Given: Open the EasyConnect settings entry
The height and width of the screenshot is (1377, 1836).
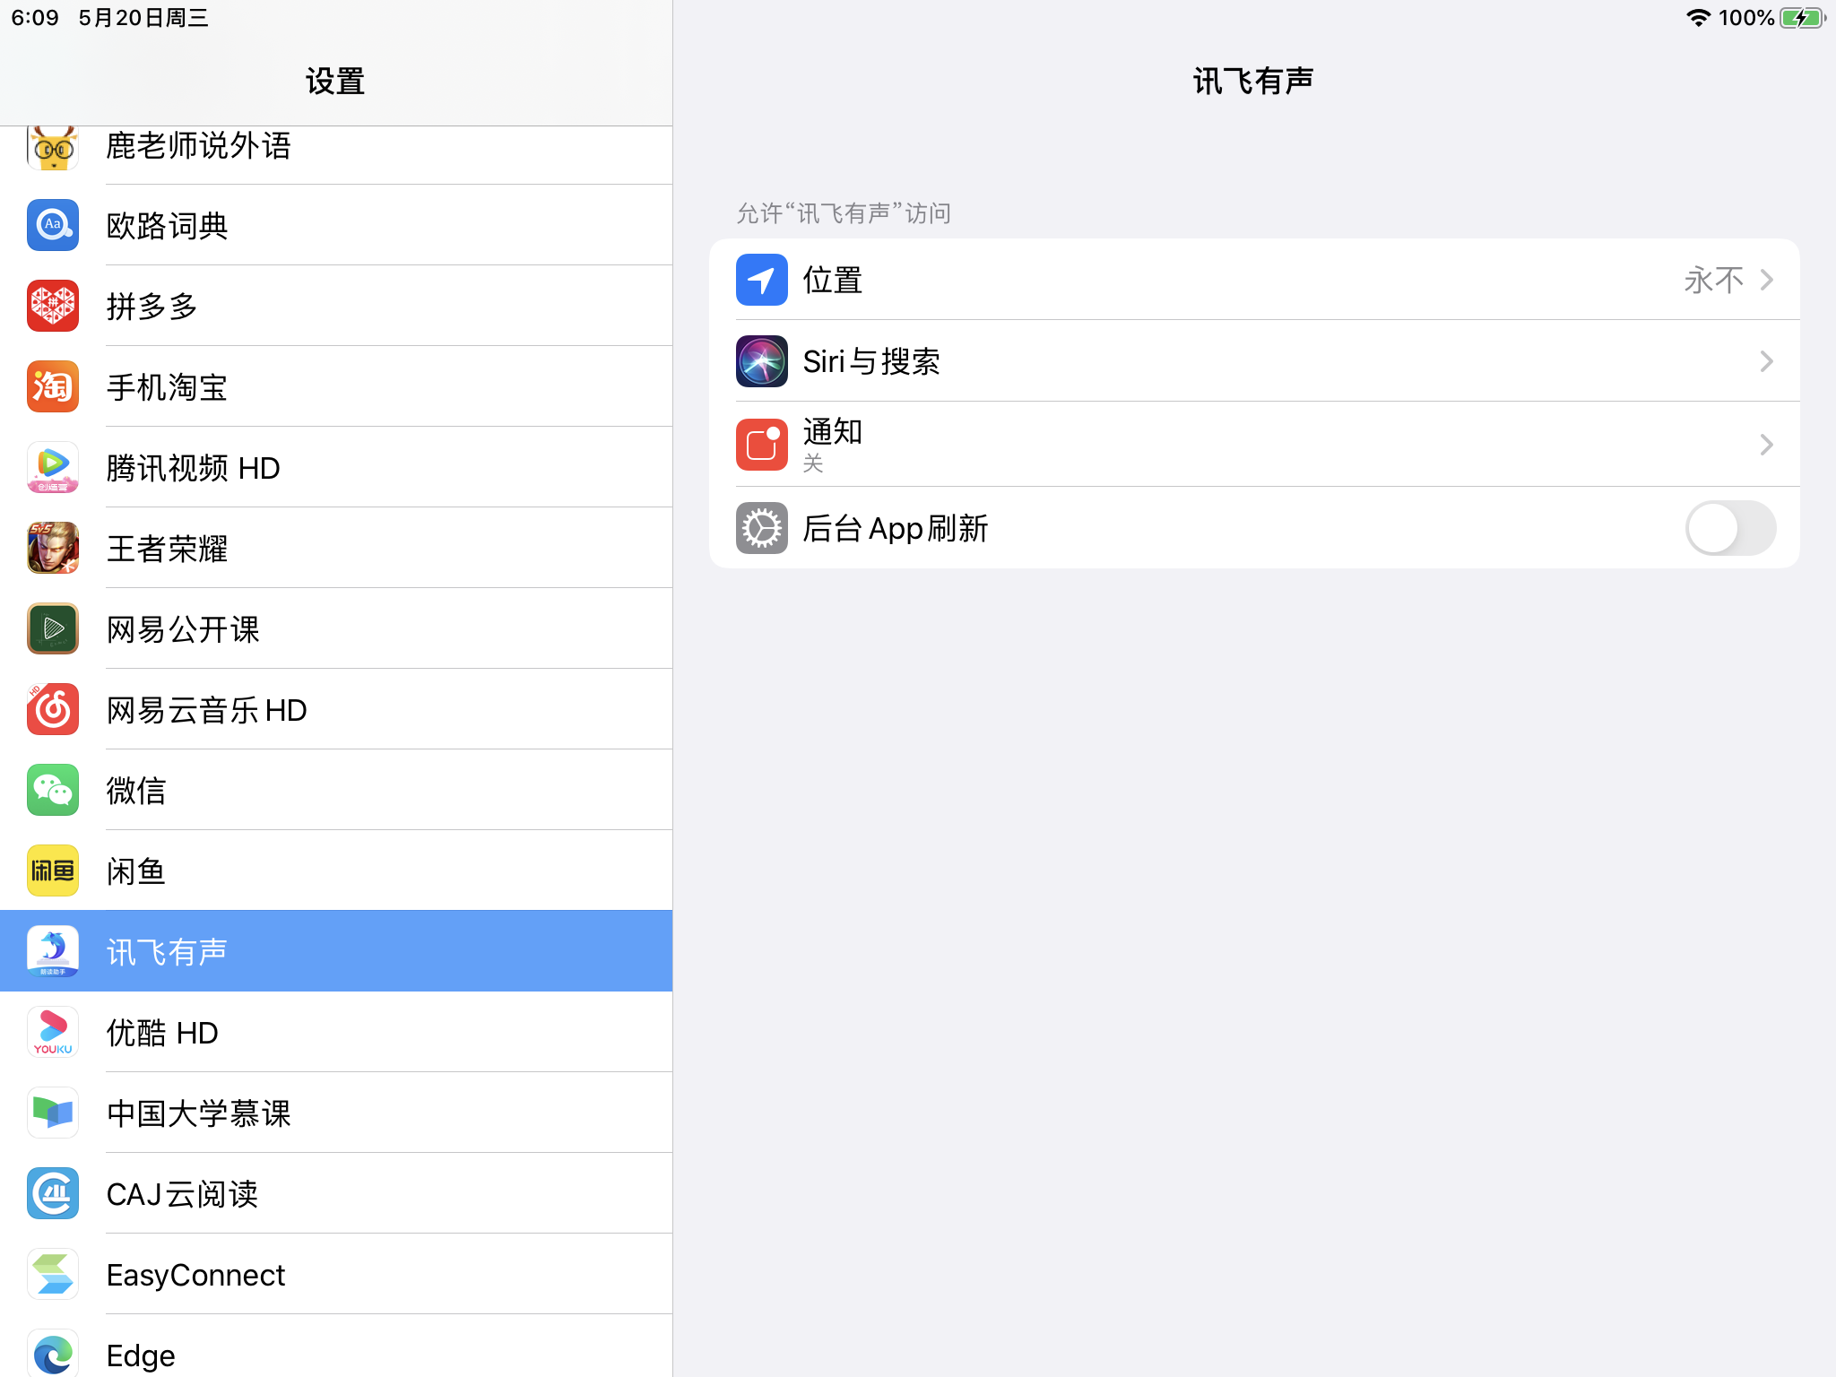Looking at the screenshot, I should click(x=195, y=1274).
